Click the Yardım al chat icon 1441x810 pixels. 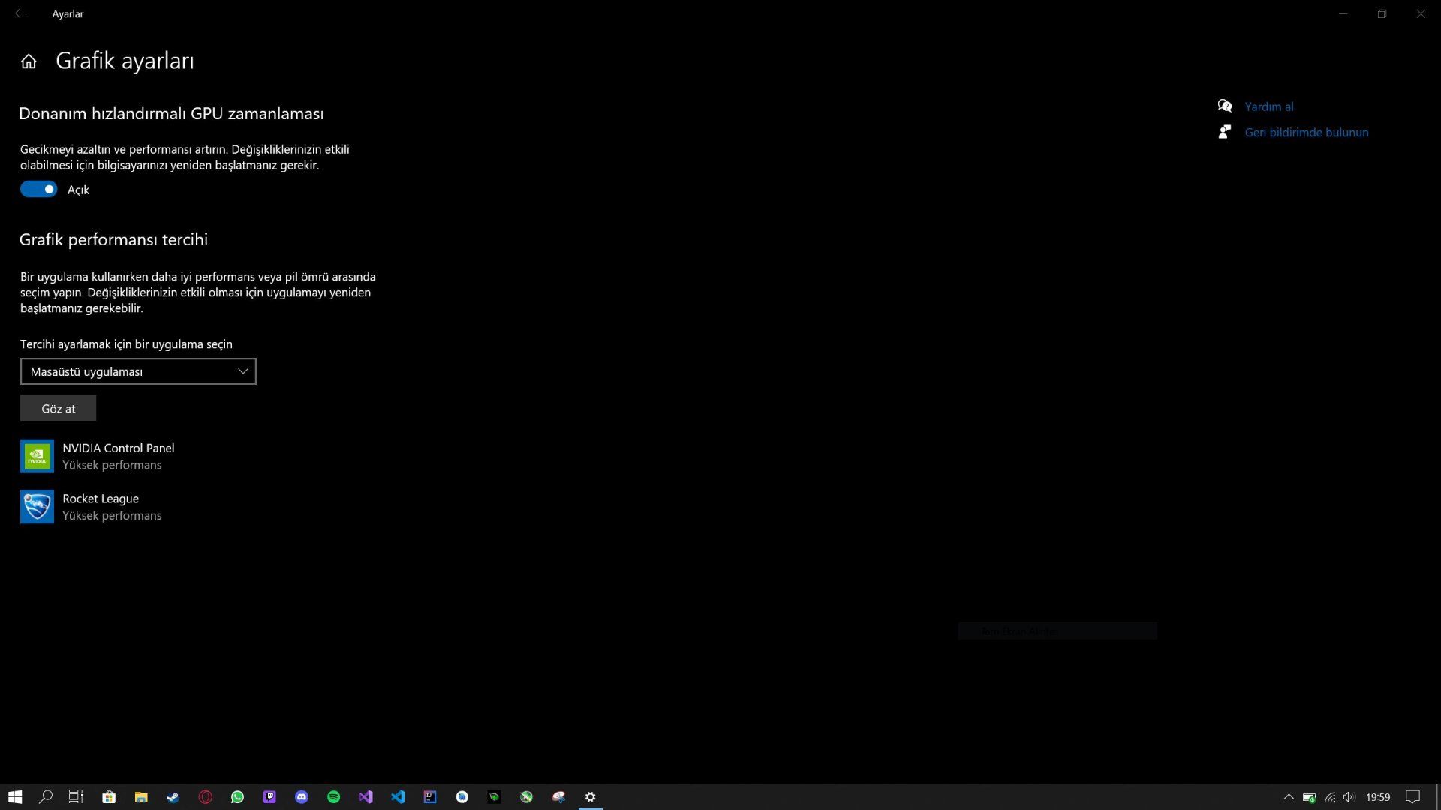pyautogui.click(x=1225, y=106)
